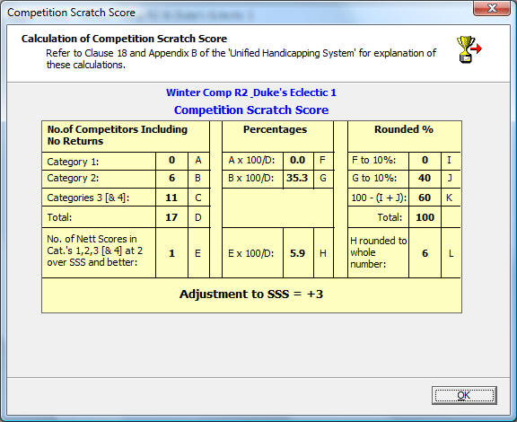Screen dimensions: 517x422
Task: Select the Total competitors value 17
Action: click(x=171, y=217)
